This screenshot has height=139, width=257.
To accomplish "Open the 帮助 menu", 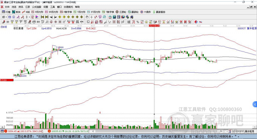I will click(x=77, y=7).
